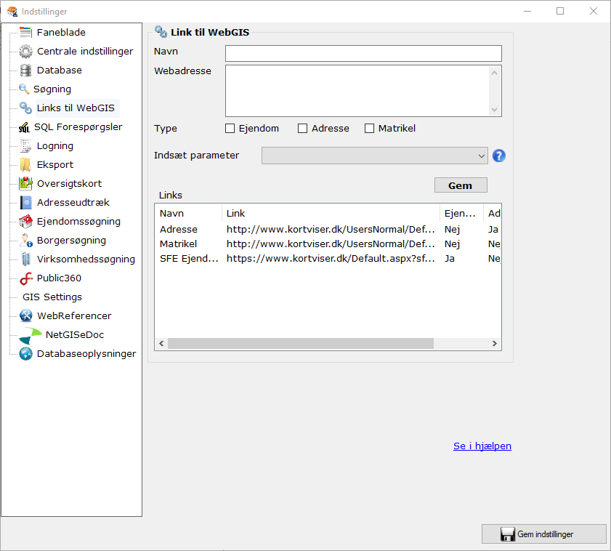Click the NetGISeDoc logo icon
The width and height of the screenshot is (611, 551).
tap(31, 335)
